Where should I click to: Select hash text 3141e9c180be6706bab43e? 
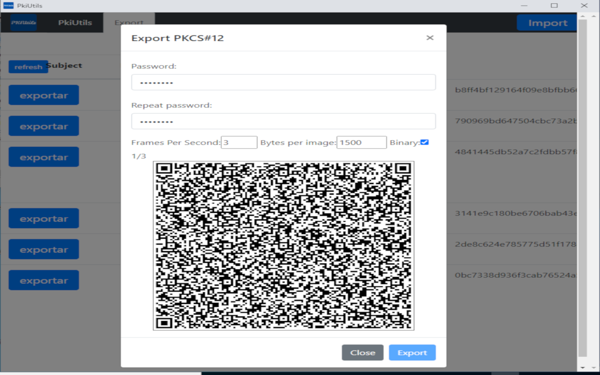pyautogui.click(x=516, y=213)
